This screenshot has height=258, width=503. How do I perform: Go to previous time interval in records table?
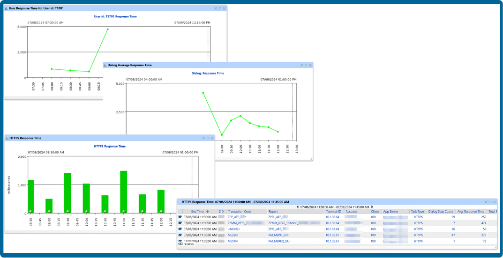pos(298,207)
